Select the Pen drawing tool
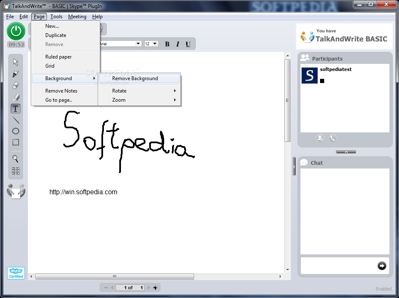Screen dimensions: 399x298 click(x=15, y=74)
